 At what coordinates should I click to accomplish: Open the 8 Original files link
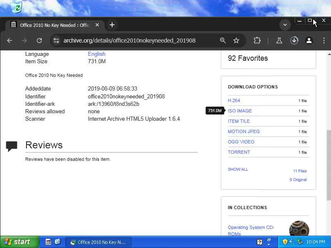pos(298,180)
